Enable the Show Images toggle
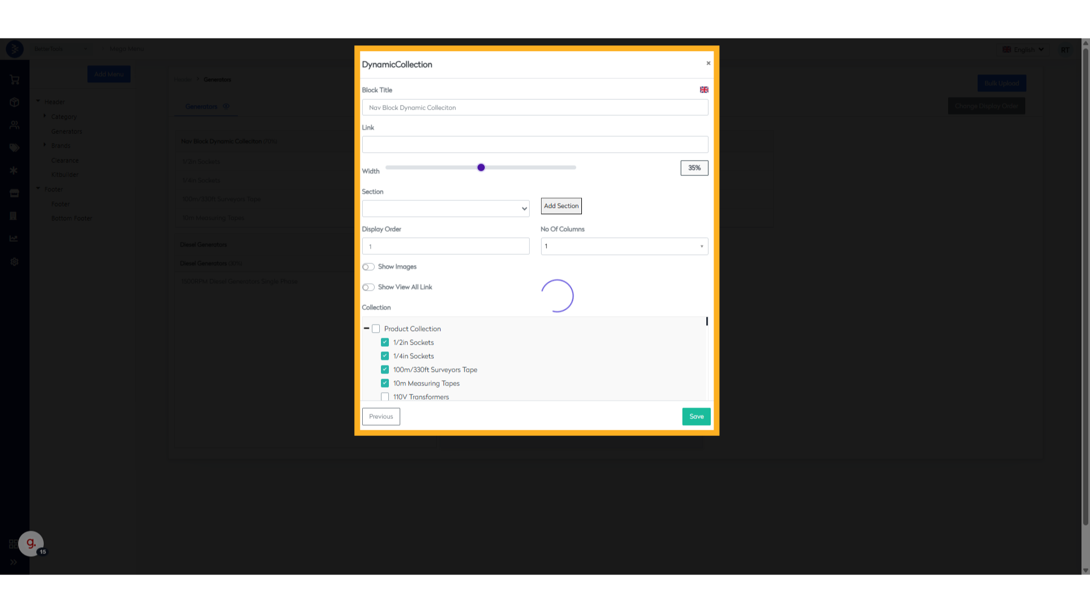 coord(368,267)
